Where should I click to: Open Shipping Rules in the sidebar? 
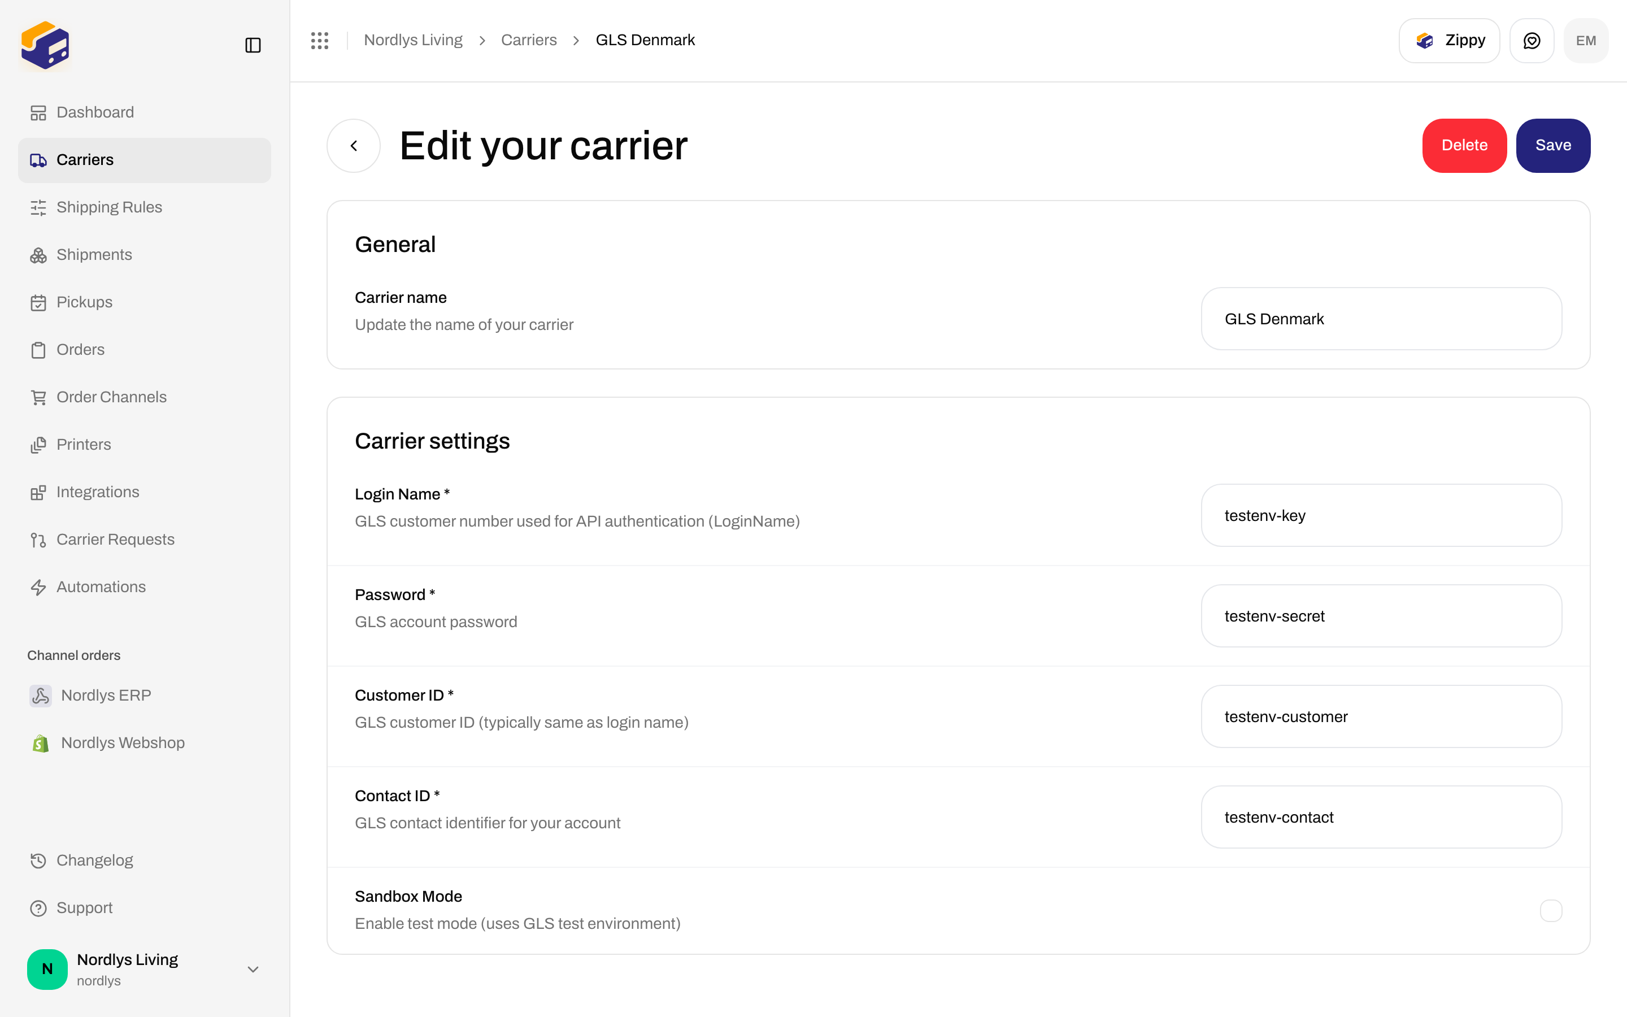pyautogui.click(x=145, y=207)
